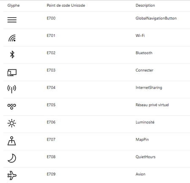
Task: Click the Description column header
Action: [x=145, y=6]
